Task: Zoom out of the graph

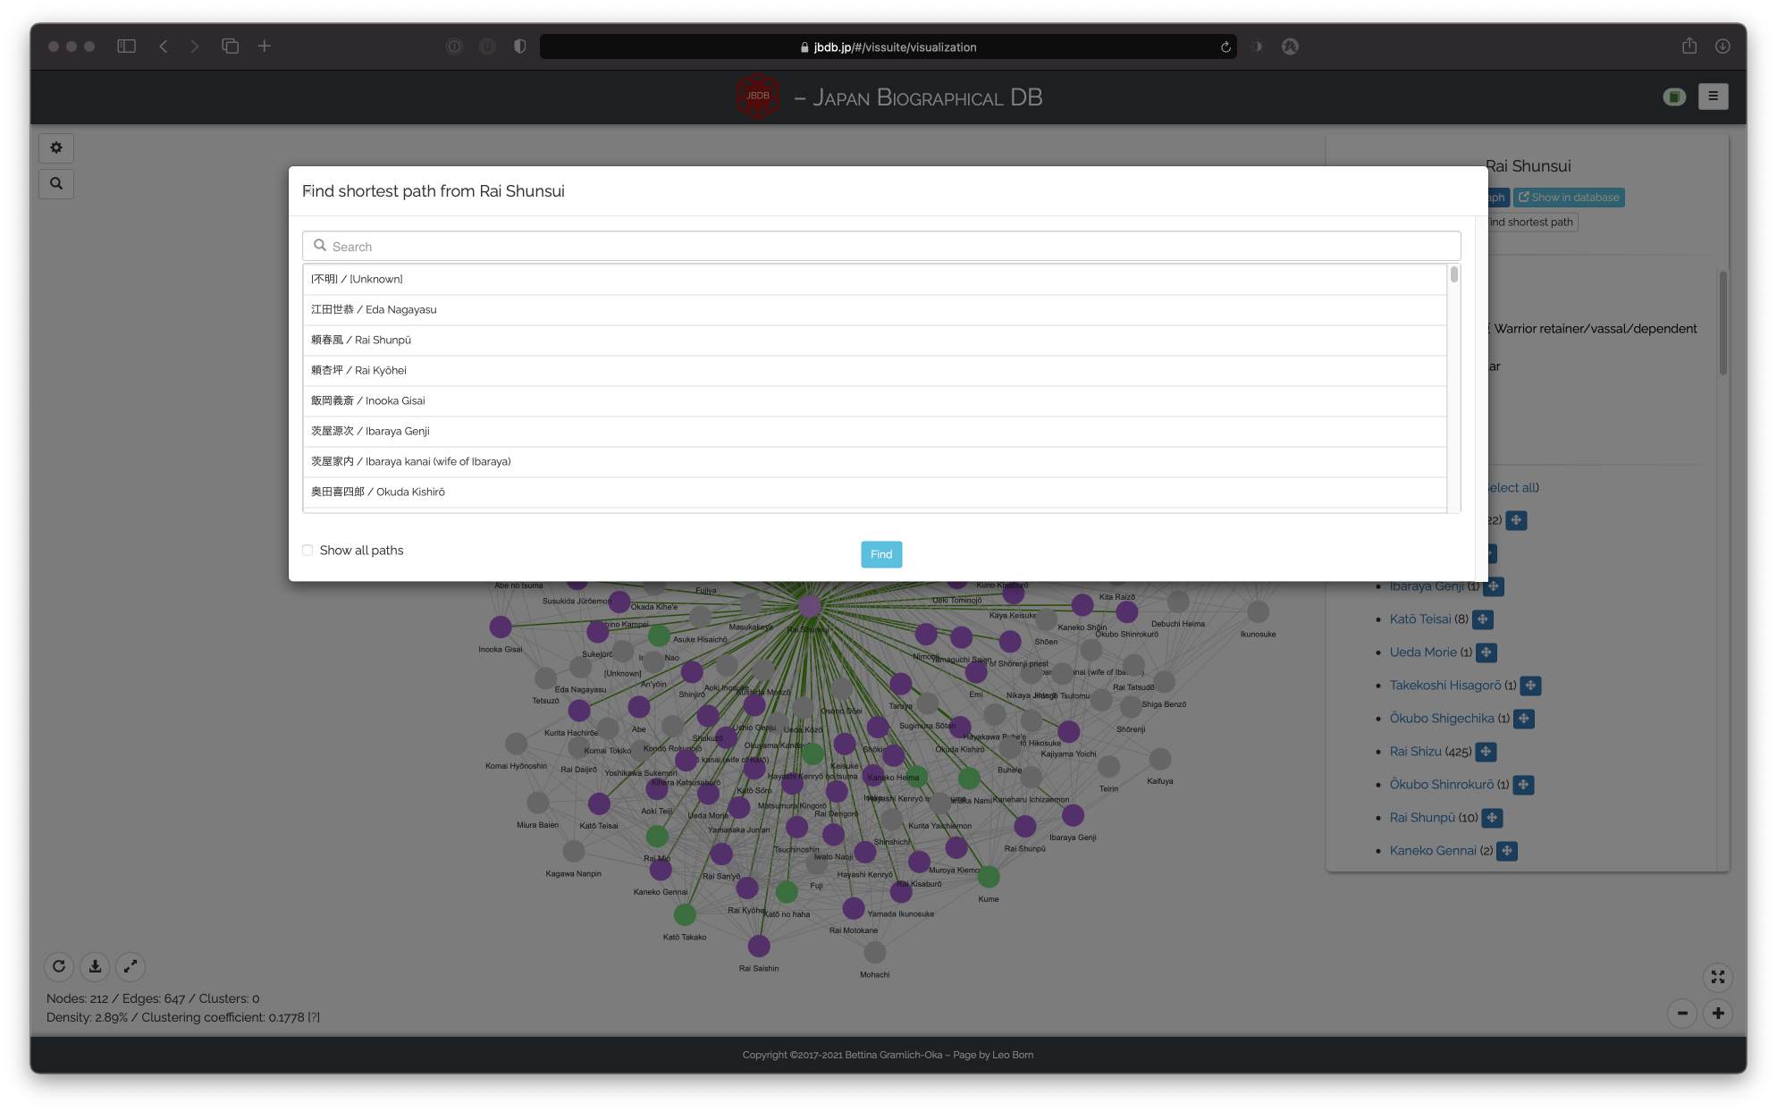Action: [x=1682, y=1013]
